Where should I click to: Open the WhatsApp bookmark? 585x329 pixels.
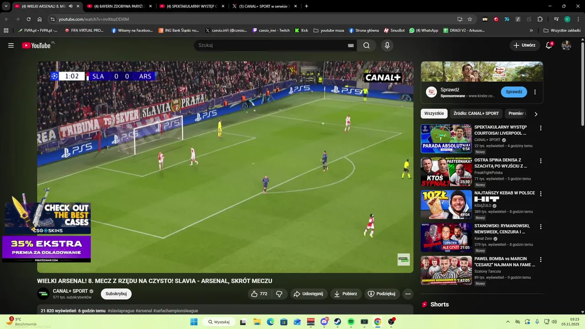[x=424, y=31]
